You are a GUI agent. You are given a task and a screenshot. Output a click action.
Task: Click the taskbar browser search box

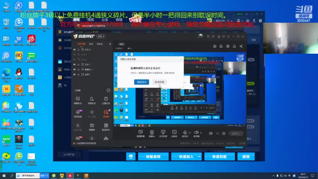point(28,175)
